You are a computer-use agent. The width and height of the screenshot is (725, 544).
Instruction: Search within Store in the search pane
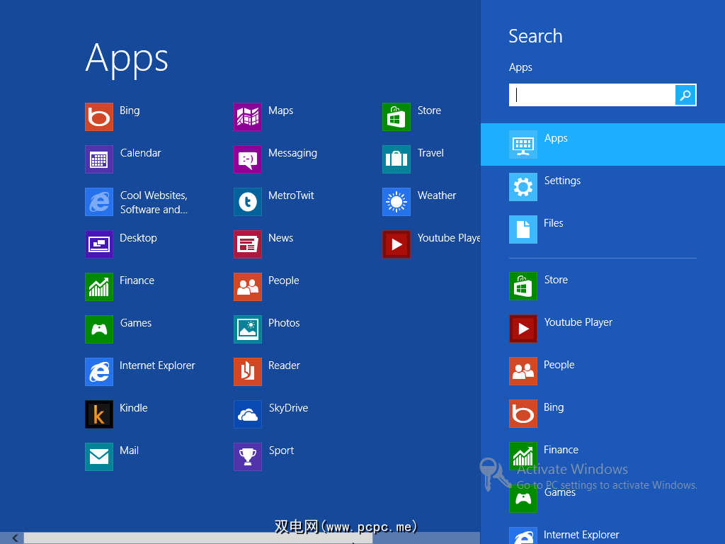point(603,286)
